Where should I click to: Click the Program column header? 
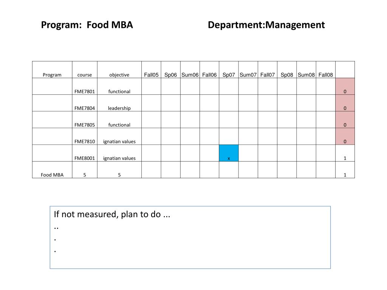[x=52, y=70]
